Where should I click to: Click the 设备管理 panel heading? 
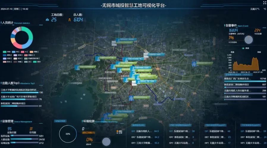tap(8, 121)
